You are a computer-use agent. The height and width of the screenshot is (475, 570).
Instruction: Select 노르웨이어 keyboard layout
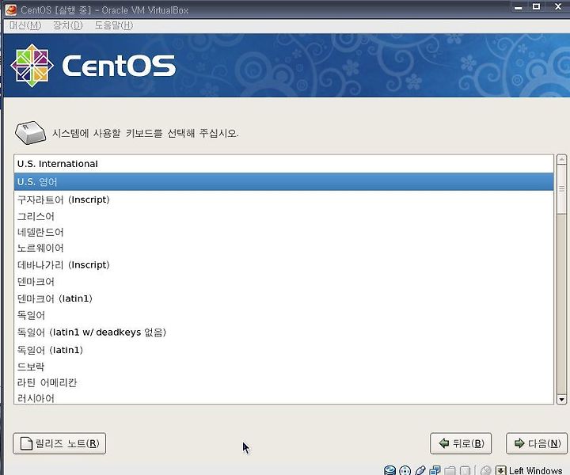click(x=283, y=248)
